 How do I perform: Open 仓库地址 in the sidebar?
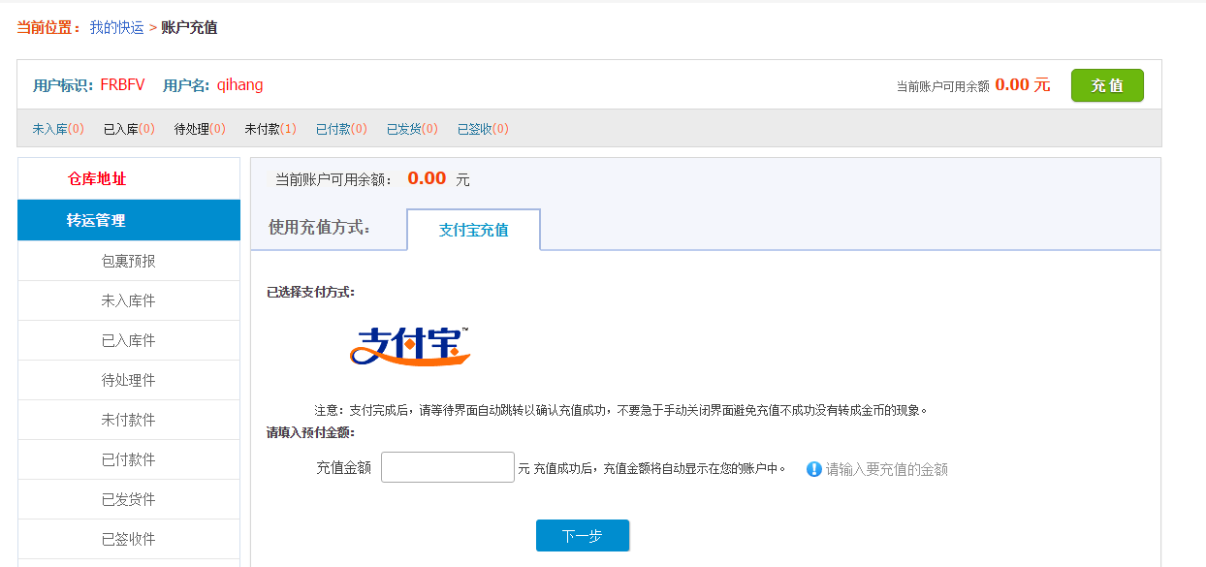point(129,179)
